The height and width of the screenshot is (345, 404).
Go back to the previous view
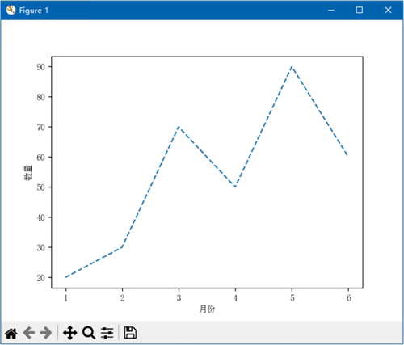click(29, 333)
